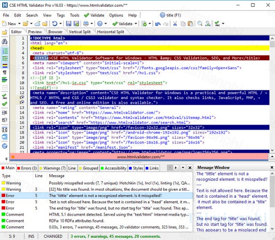Click the globe browser icon in sidebar
275x240 pixels.
tap(5, 146)
